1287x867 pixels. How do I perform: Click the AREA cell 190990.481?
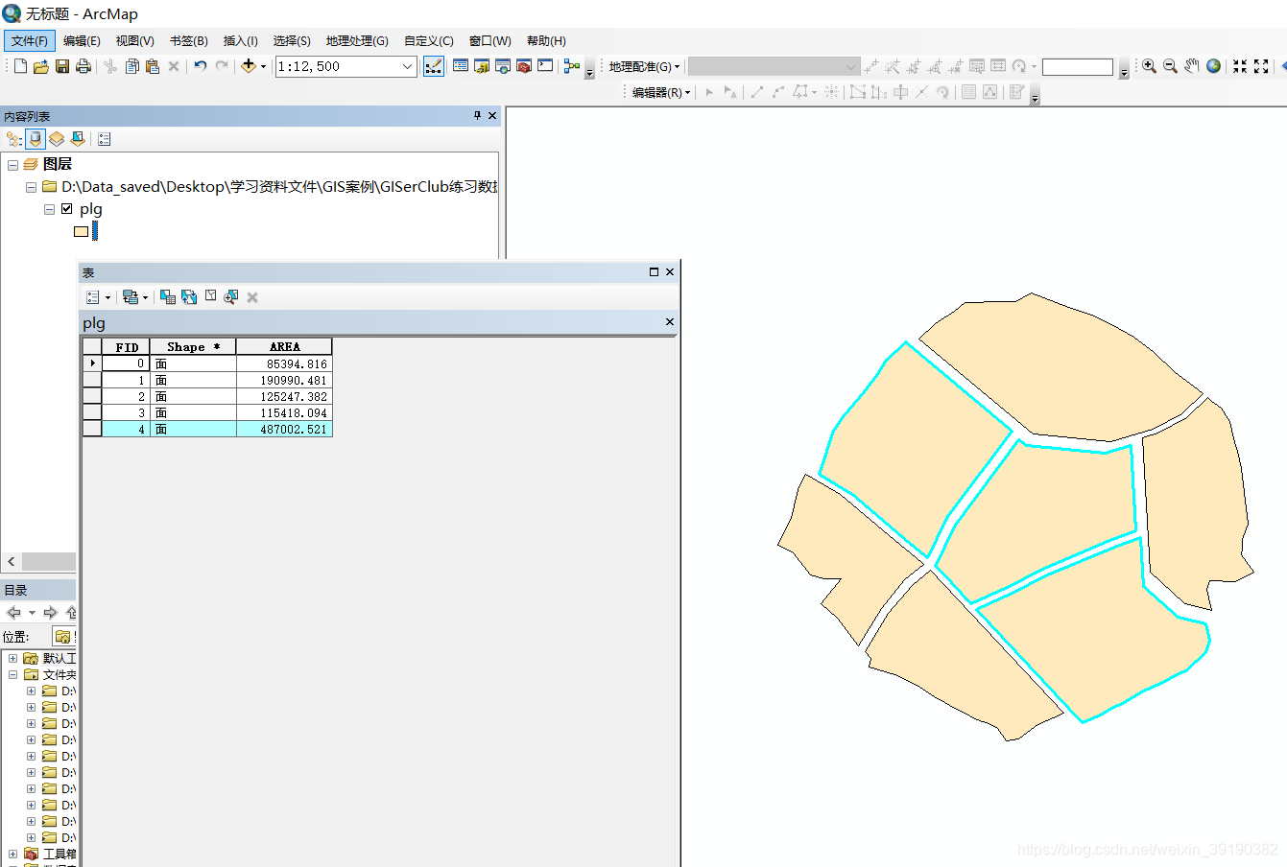point(284,380)
